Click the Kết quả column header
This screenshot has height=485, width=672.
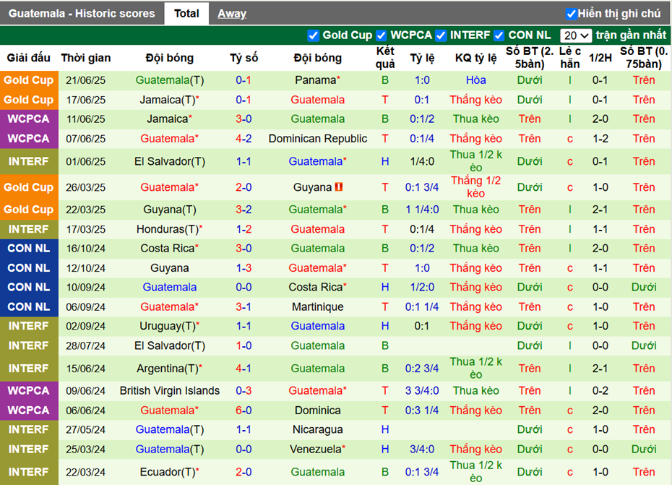tap(385, 58)
